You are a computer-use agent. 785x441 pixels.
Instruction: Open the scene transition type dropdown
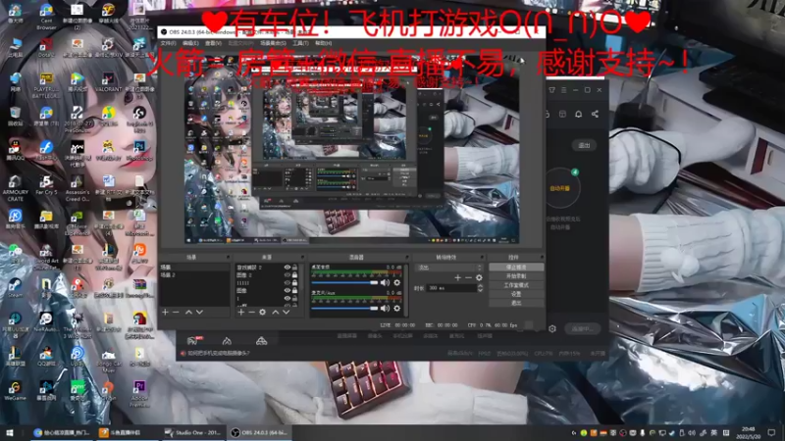[448, 268]
